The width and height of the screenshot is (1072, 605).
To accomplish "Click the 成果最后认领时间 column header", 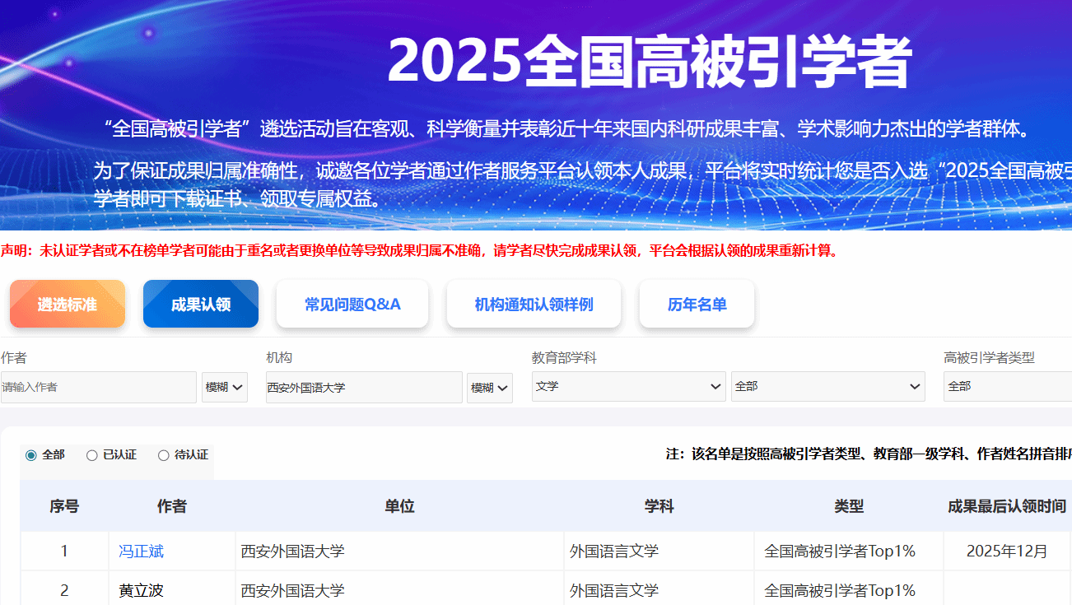I will [x=1007, y=506].
